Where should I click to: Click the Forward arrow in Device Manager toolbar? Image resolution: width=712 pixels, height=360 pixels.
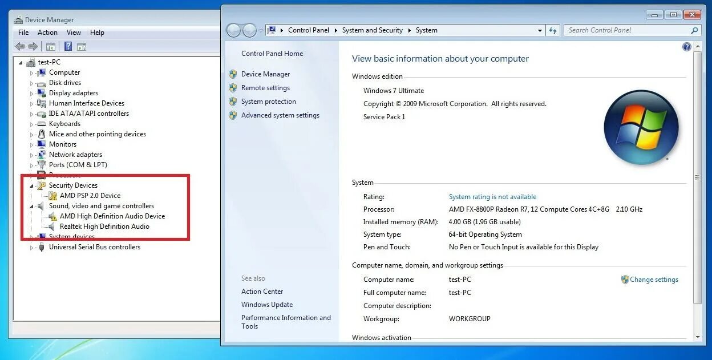[33, 47]
